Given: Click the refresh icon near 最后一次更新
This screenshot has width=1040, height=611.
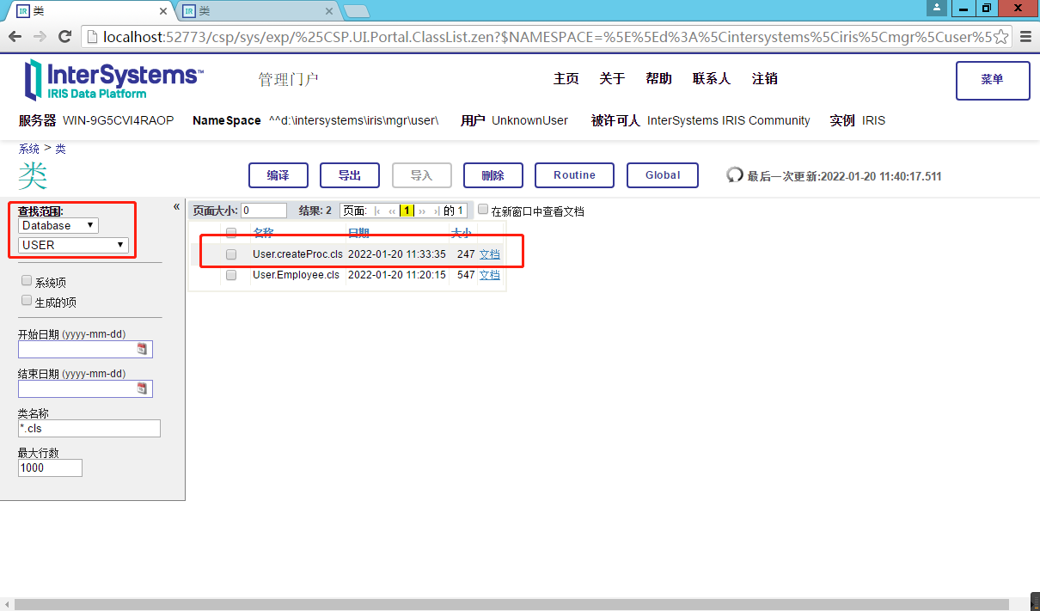Looking at the screenshot, I should [x=735, y=175].
